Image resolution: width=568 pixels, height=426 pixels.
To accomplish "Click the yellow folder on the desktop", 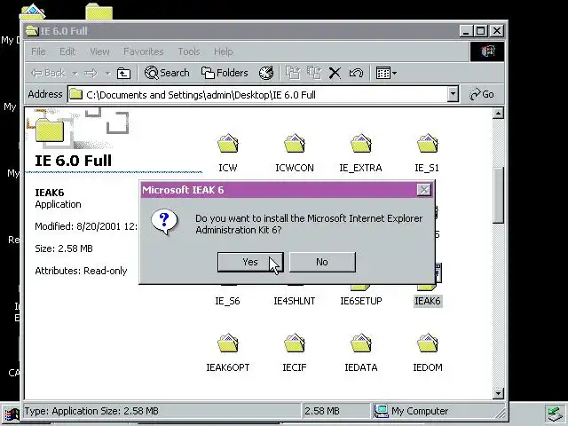I will coord(99,12).
